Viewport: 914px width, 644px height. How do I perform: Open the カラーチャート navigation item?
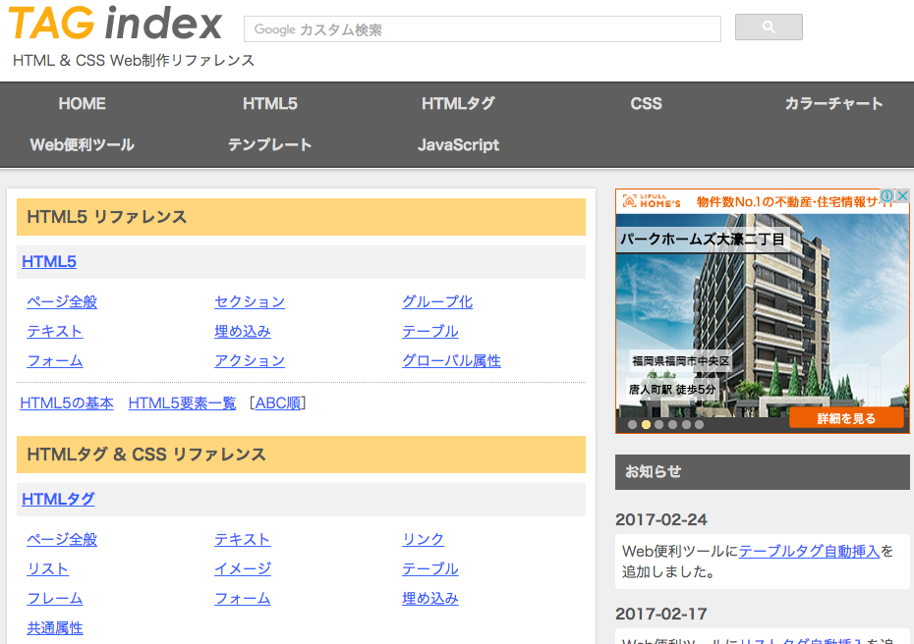[833, 104]
